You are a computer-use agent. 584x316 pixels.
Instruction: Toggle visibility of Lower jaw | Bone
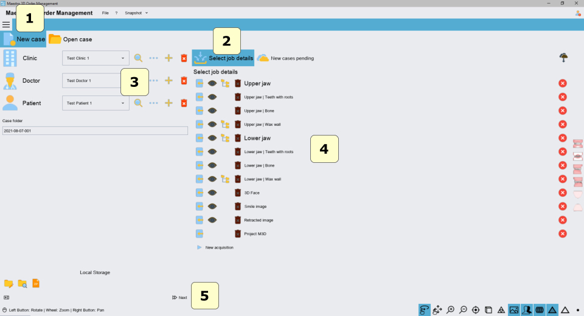(212, 165)
